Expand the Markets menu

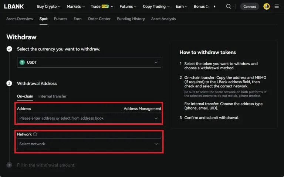(75, 7)
